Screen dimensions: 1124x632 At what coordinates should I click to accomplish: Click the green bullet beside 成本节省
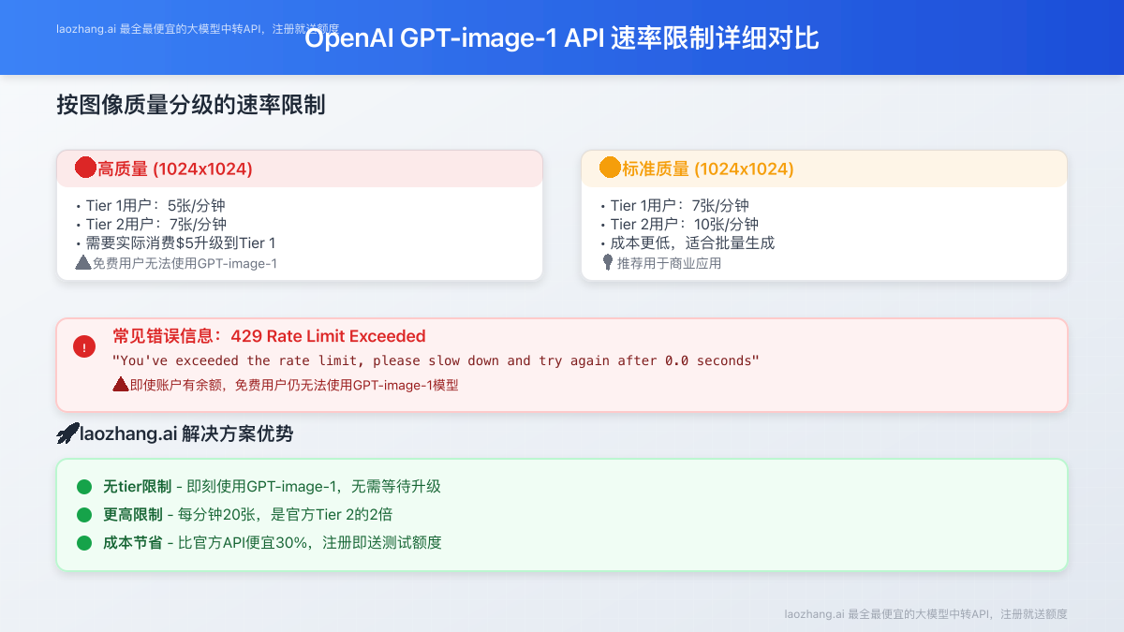coord(84,543)
